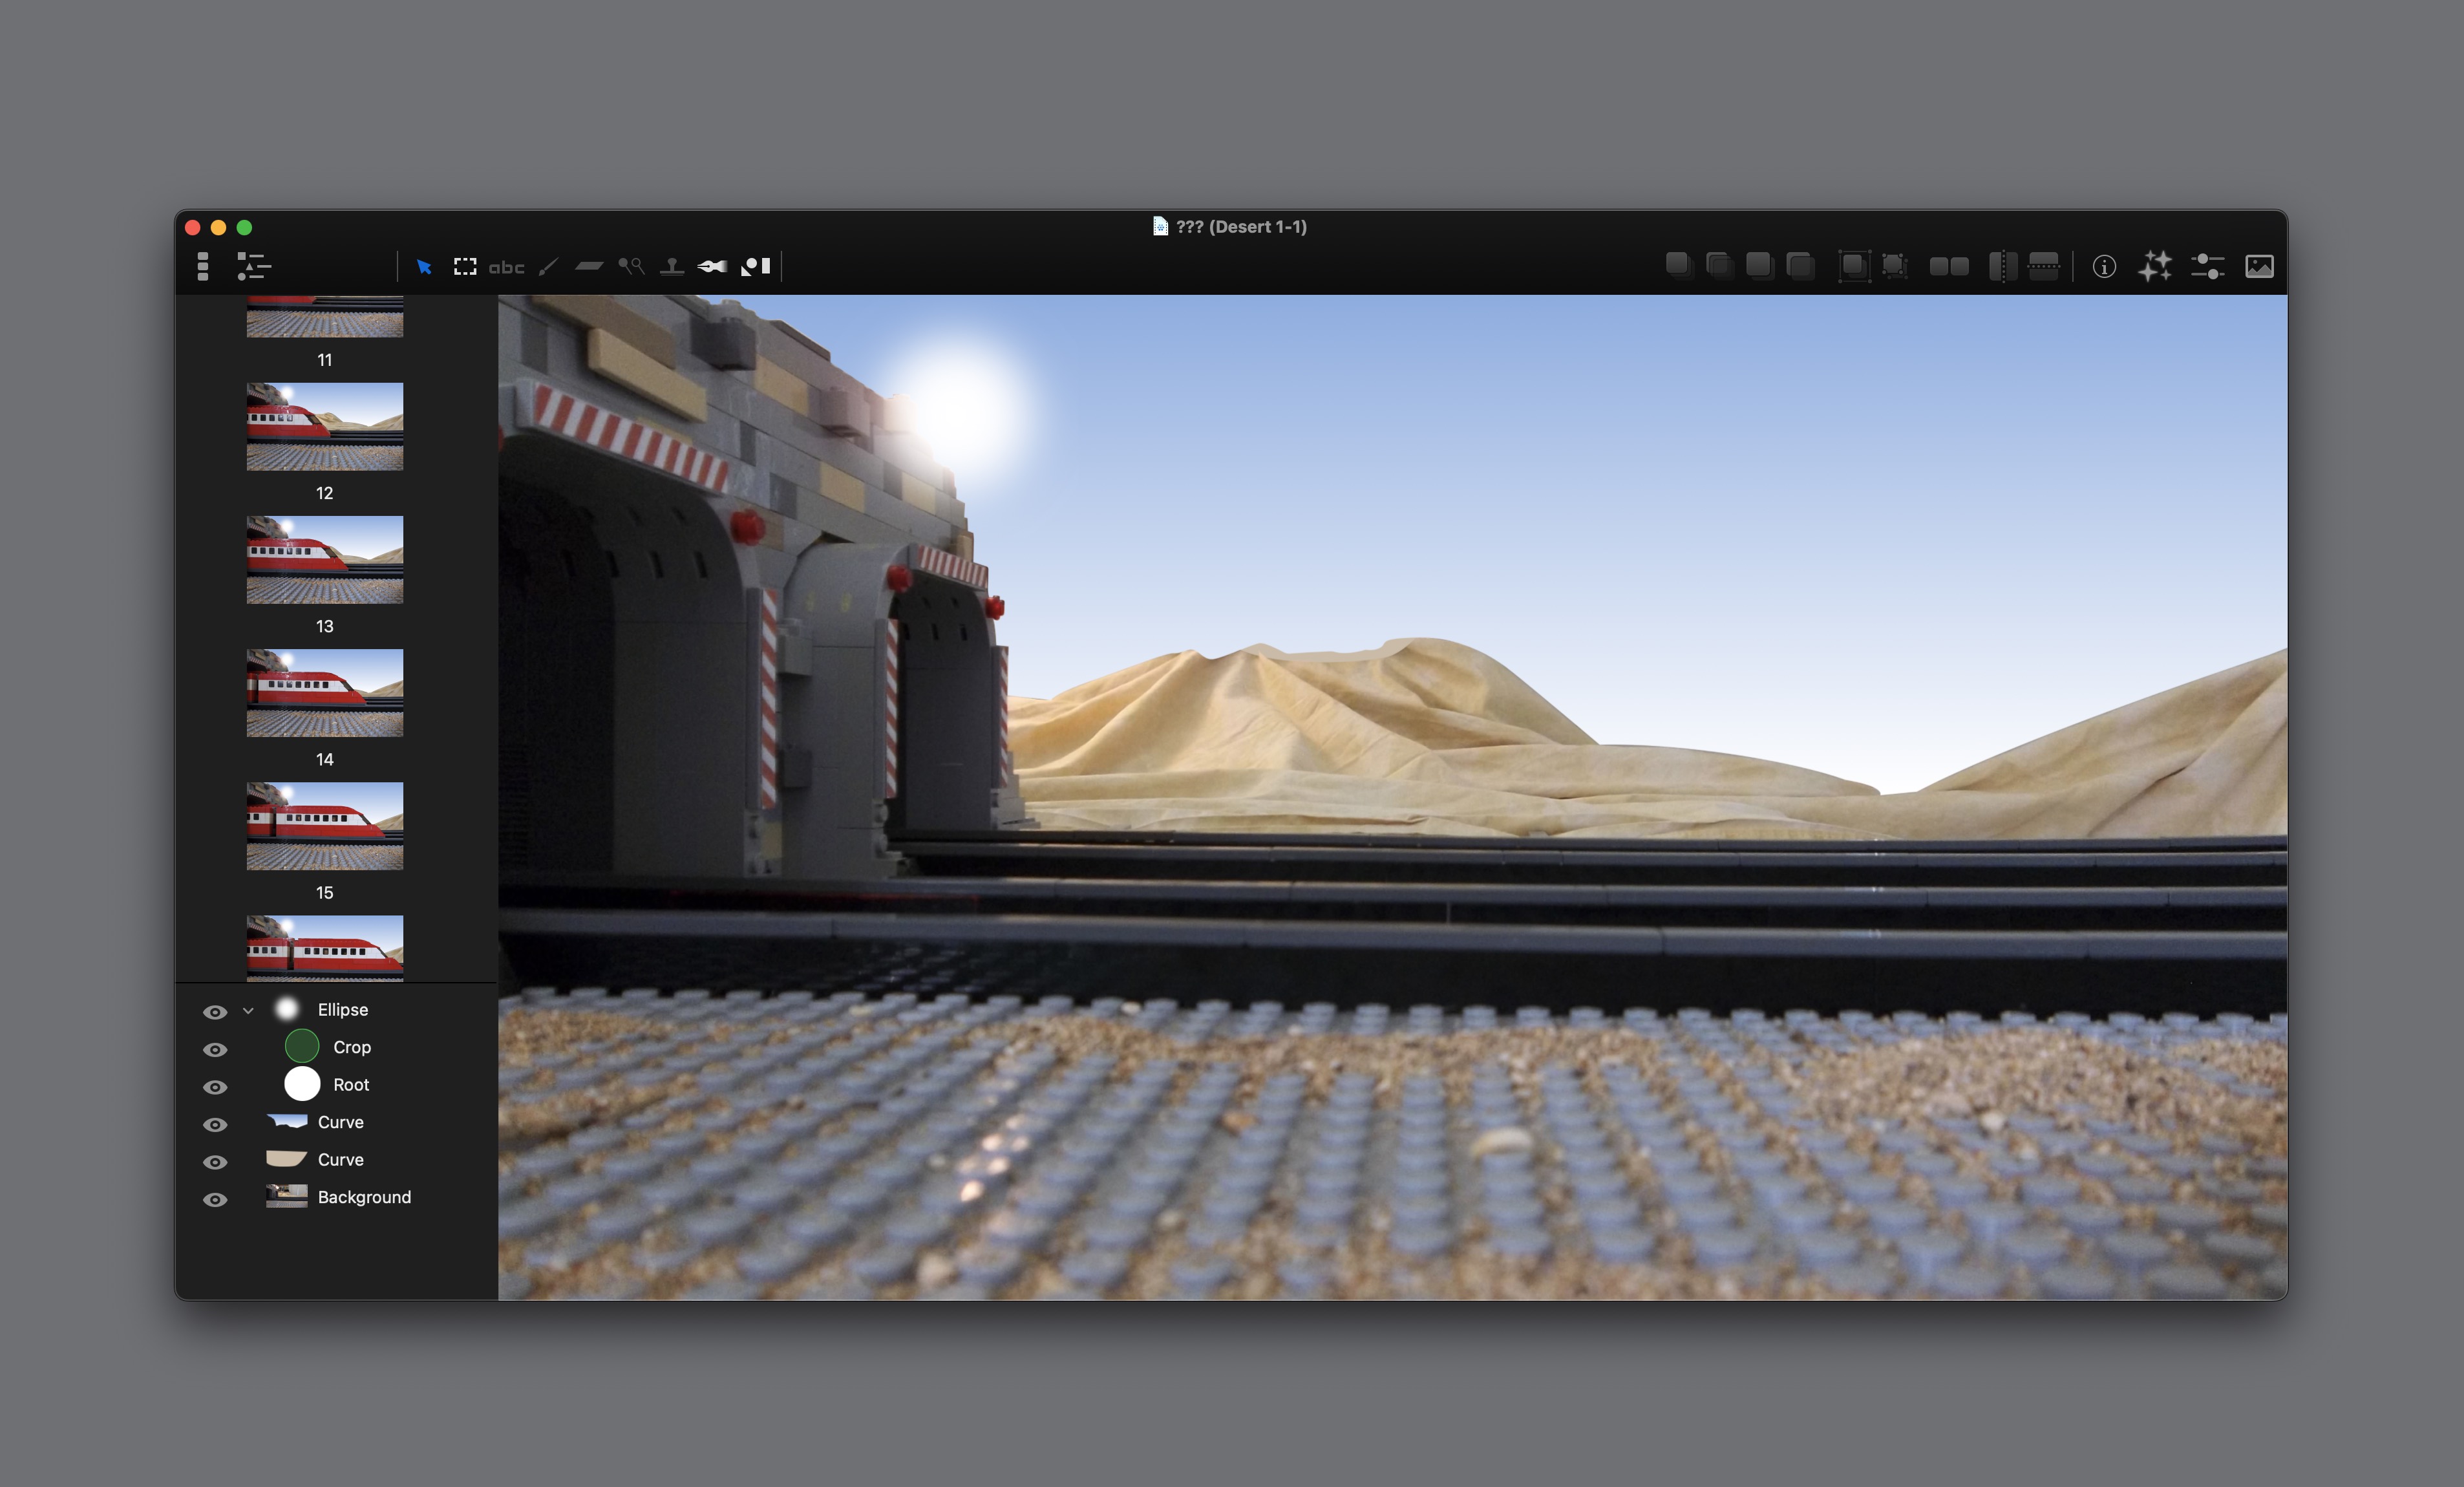Open the adjustments sliders panel
Screen dimensions: 2464x1487
pos(2207,267)
